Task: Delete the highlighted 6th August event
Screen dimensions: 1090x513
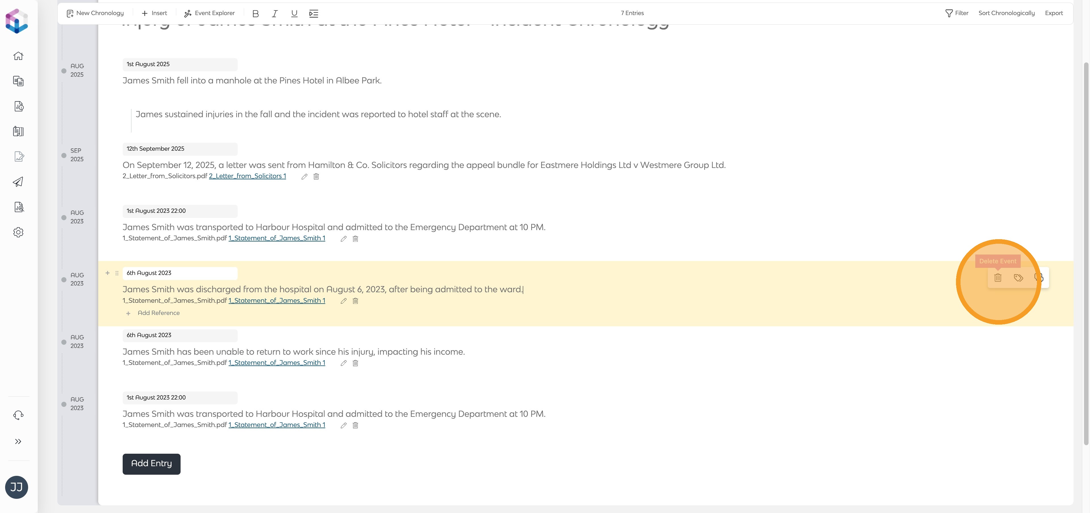Action: pyautogui.click(x=998, y=278)
